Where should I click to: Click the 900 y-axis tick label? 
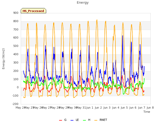(16, 13)
